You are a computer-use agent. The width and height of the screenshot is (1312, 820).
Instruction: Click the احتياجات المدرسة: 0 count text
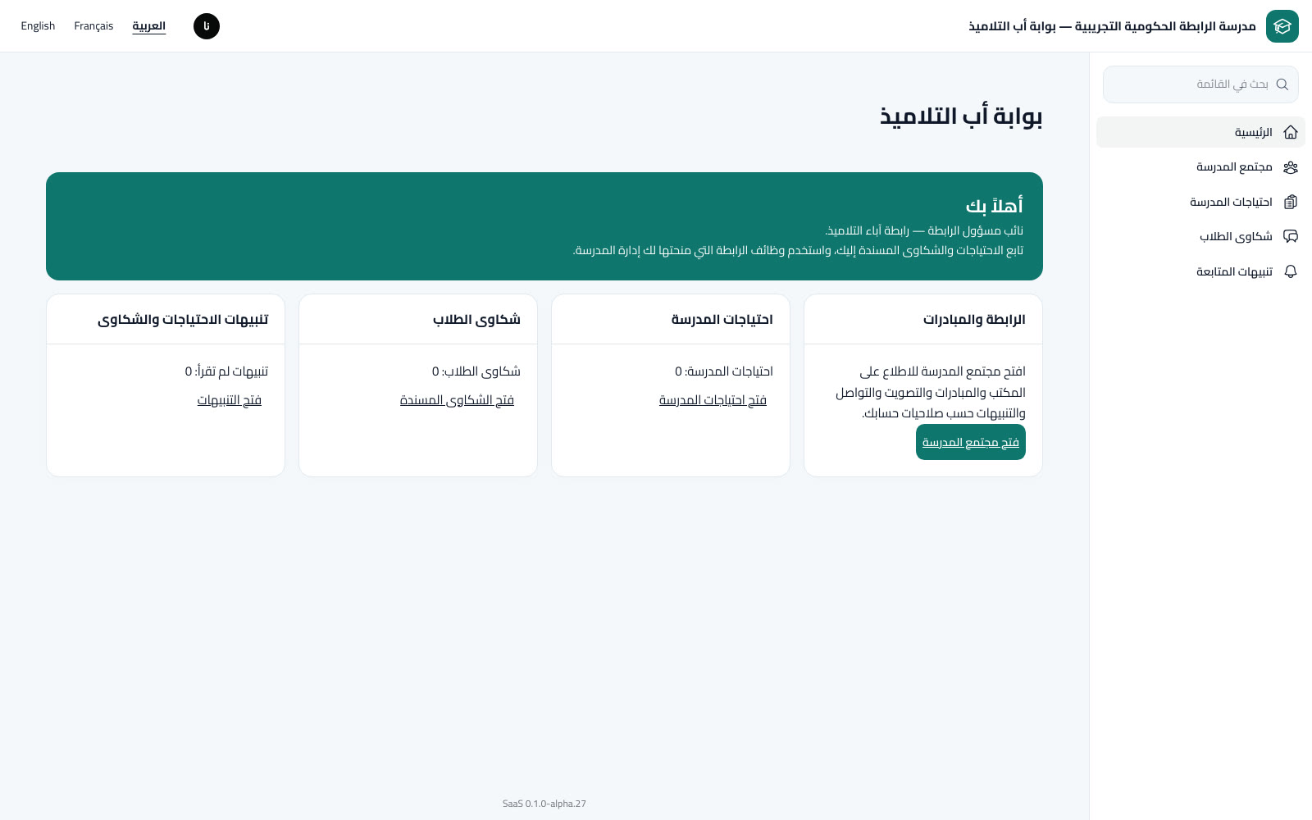724,371
